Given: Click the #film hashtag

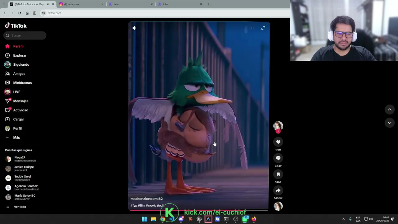Looking at the screenshot, I should (x=141, y=206).
